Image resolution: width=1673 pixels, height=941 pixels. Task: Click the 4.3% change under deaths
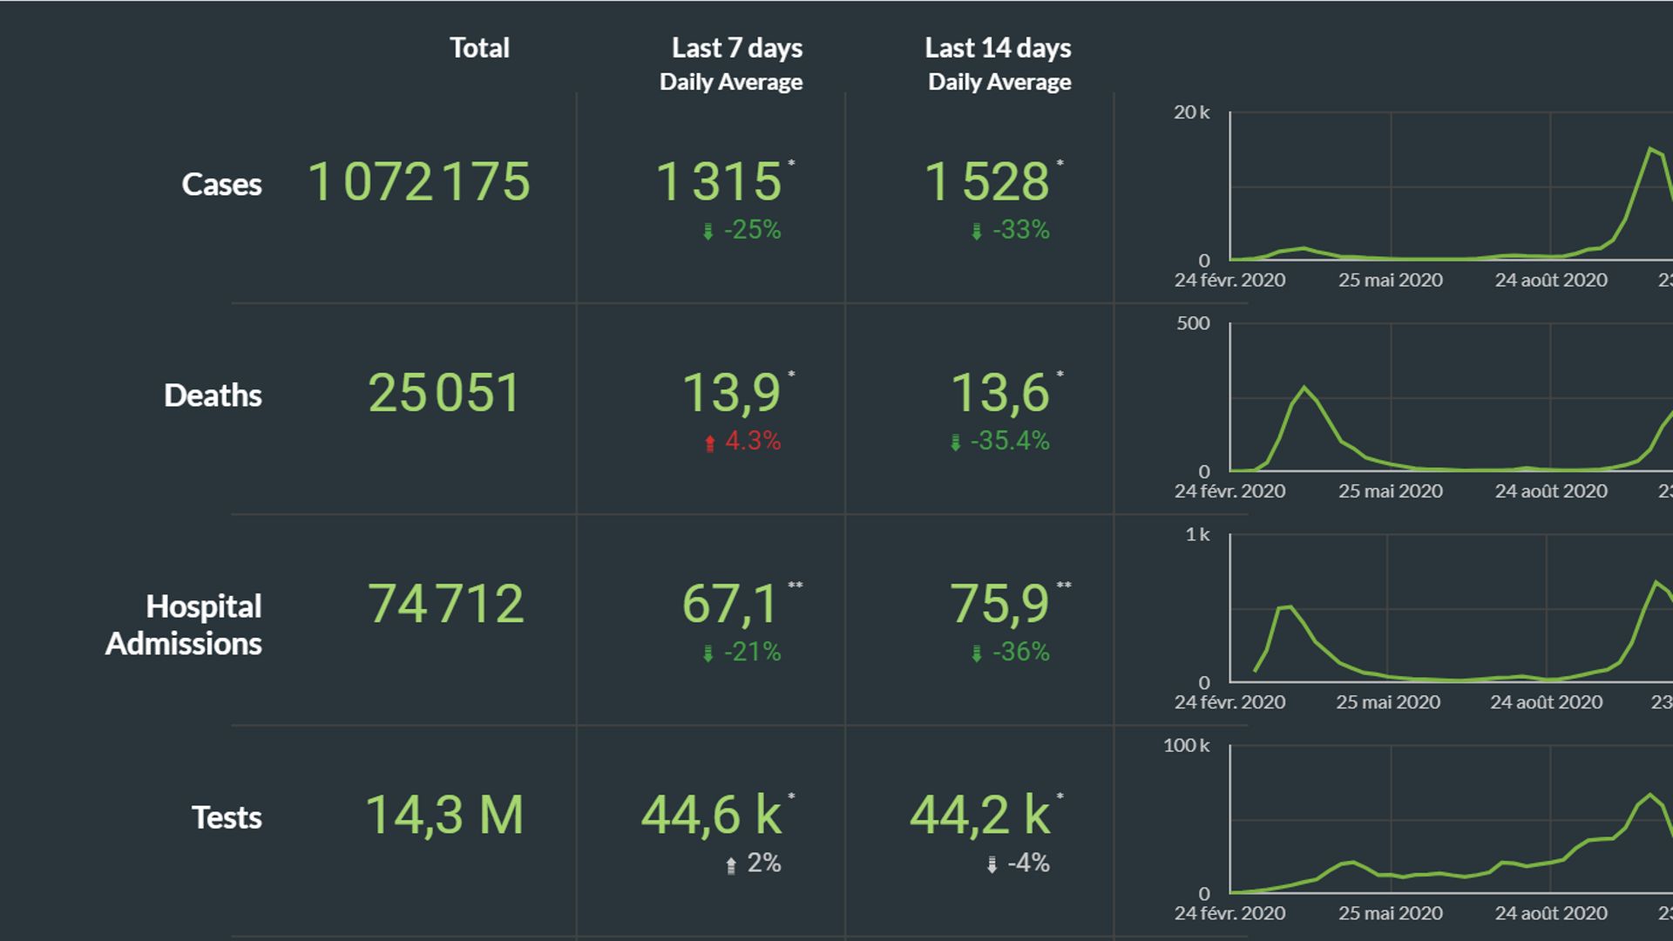(x=753, y=441)
